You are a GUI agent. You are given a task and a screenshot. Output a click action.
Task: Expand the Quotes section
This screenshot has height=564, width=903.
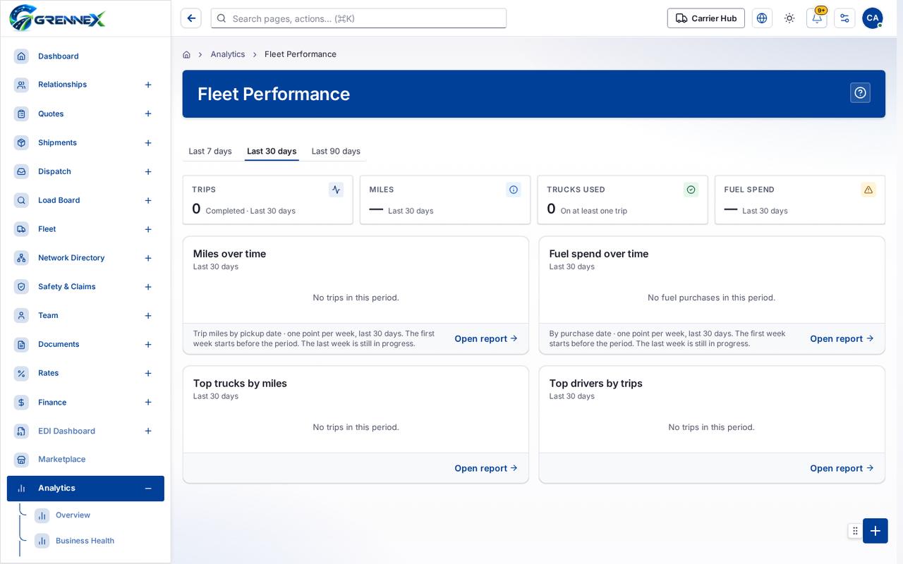[148, 114]
